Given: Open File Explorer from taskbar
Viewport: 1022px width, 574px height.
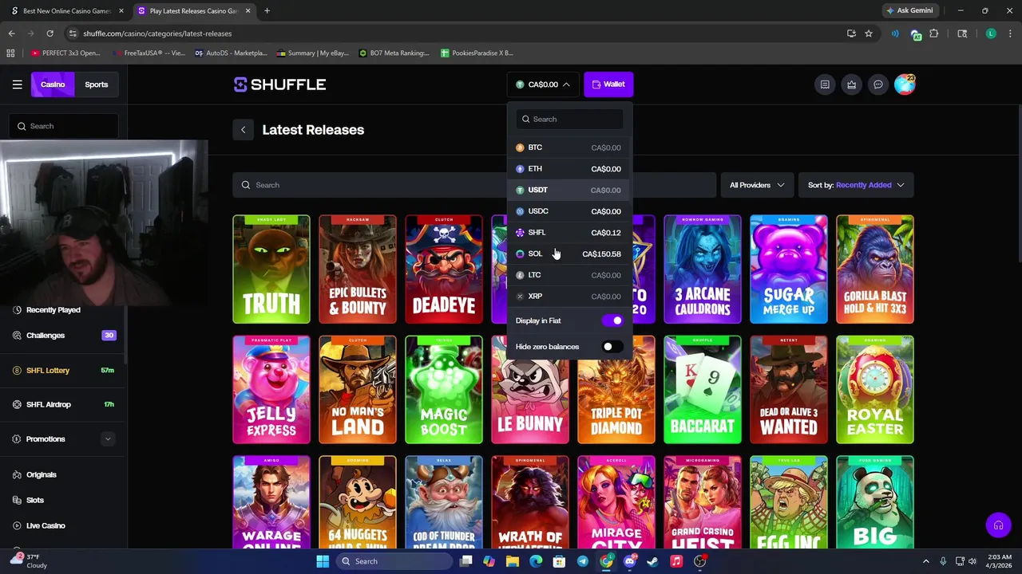Looking at the screenshot, I should [x=513, y=561].
